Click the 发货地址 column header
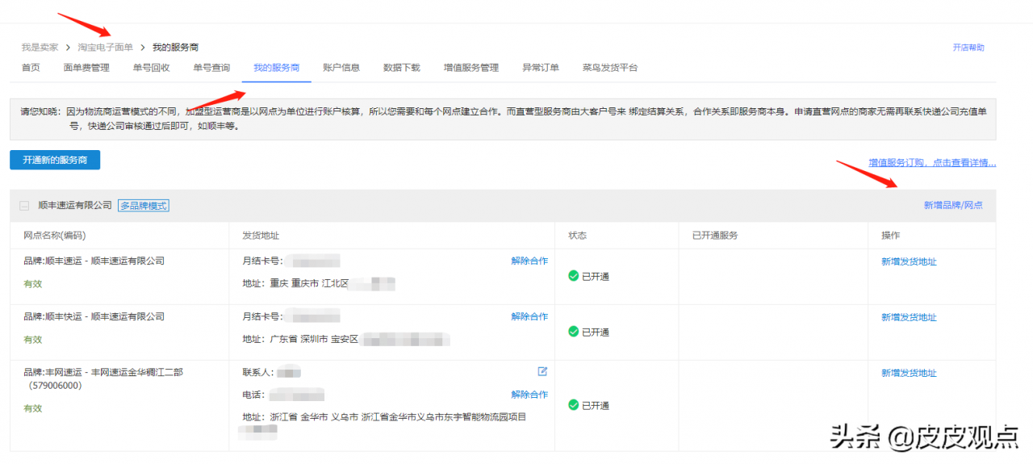The height and width of the screenshot is (464, 1033). [x=261, y=236]
